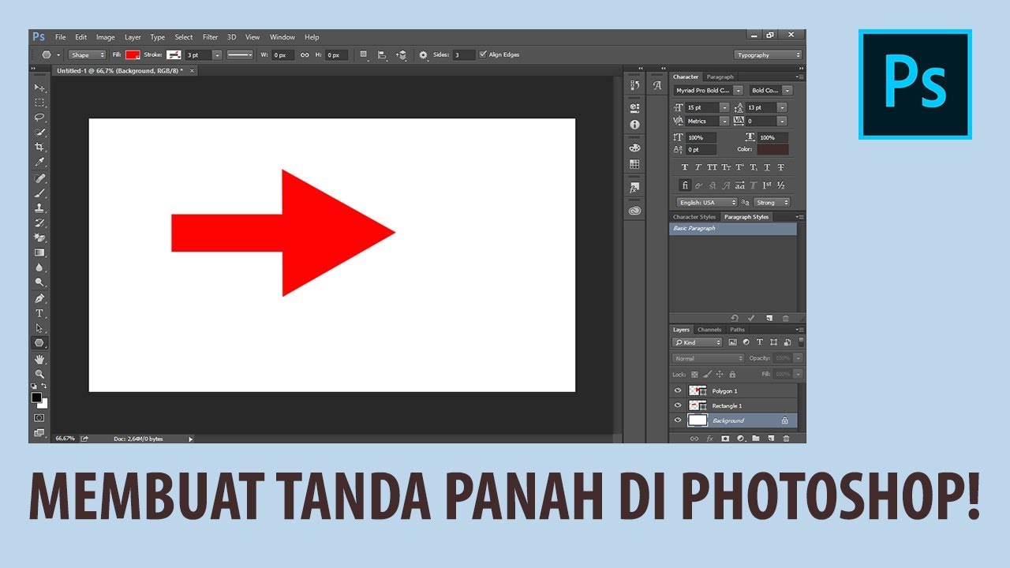
Task: Open the Filter menu
Action: [x=210, y=37]
